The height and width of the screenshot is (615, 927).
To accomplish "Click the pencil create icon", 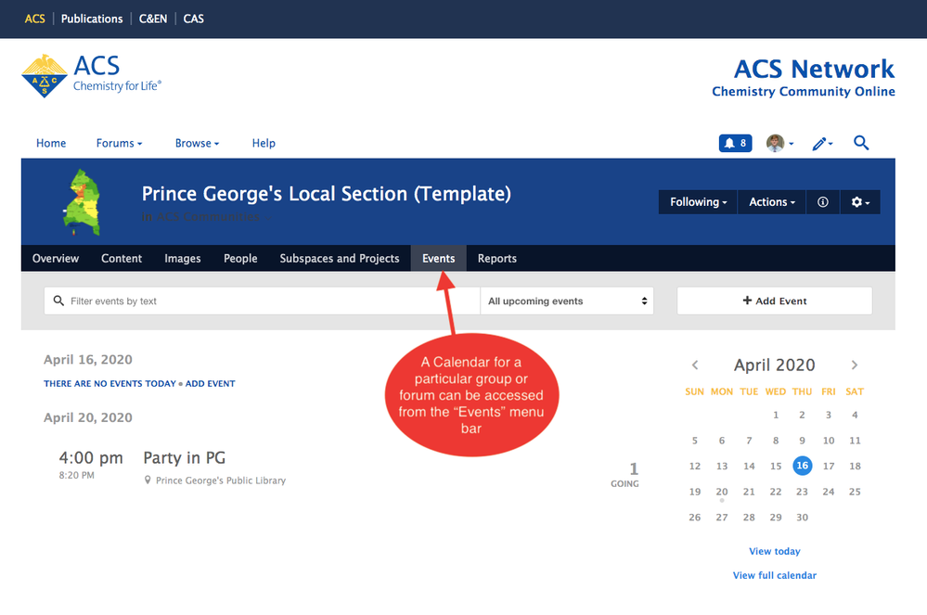I will pos(821,143).
